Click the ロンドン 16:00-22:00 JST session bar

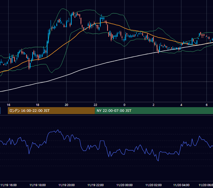click(x=51, y=111)
